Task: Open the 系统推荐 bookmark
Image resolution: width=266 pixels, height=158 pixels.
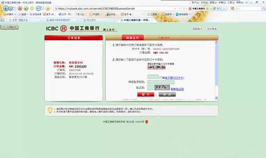Action: [36, 14]
